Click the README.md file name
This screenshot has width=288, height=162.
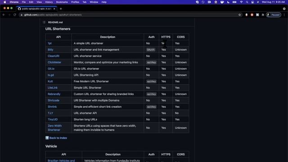55,22
